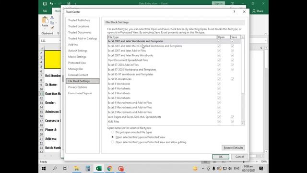Click the Copy icon in Clipboard group
307x173 pixels.
pyautogui.click(x=52, y=23)
